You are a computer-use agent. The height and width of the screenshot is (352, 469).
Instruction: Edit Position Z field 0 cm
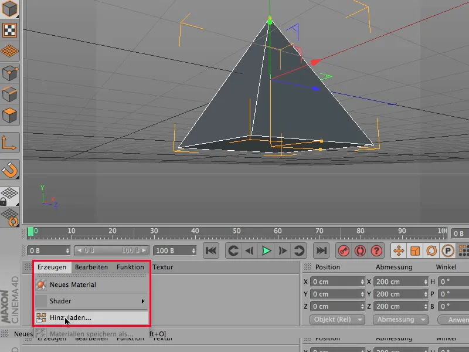coord(337,306)
